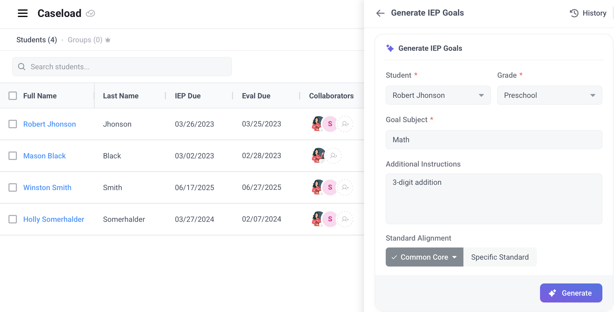Viewport: 614px width, 312px height.
Task: Click the back arrow in Generate IEP Goals
Action: (x=380, y=13)
